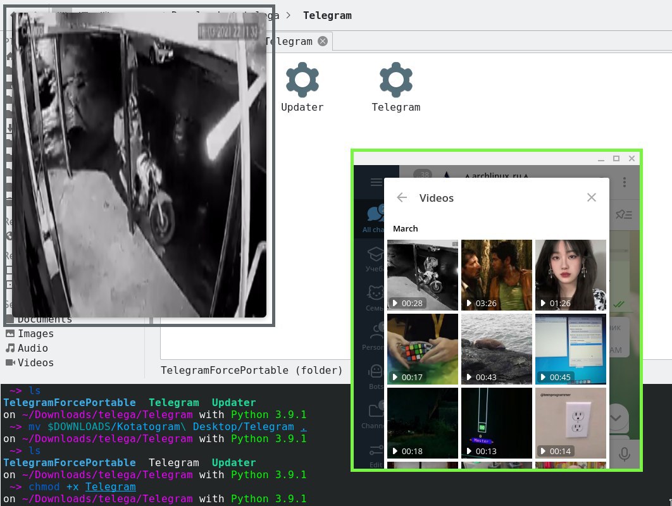Click Telegram breadcrumb in path bar

click(327, 15)
